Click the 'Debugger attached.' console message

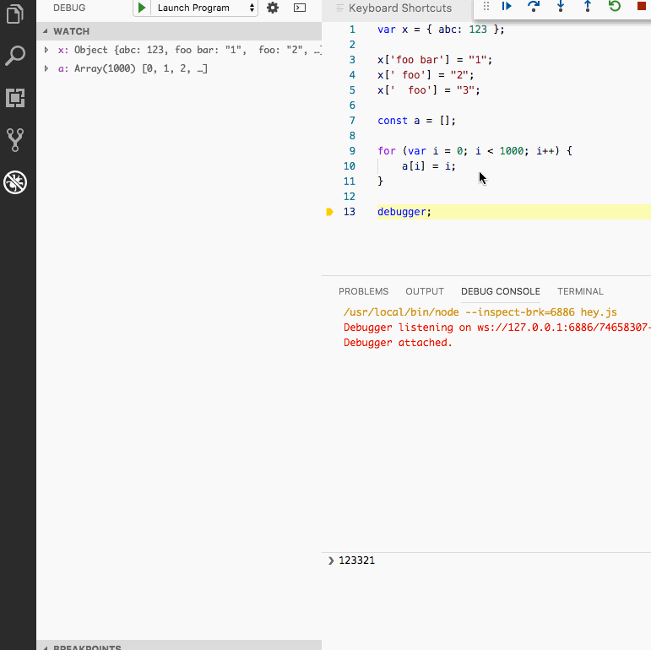coord(398,343)
